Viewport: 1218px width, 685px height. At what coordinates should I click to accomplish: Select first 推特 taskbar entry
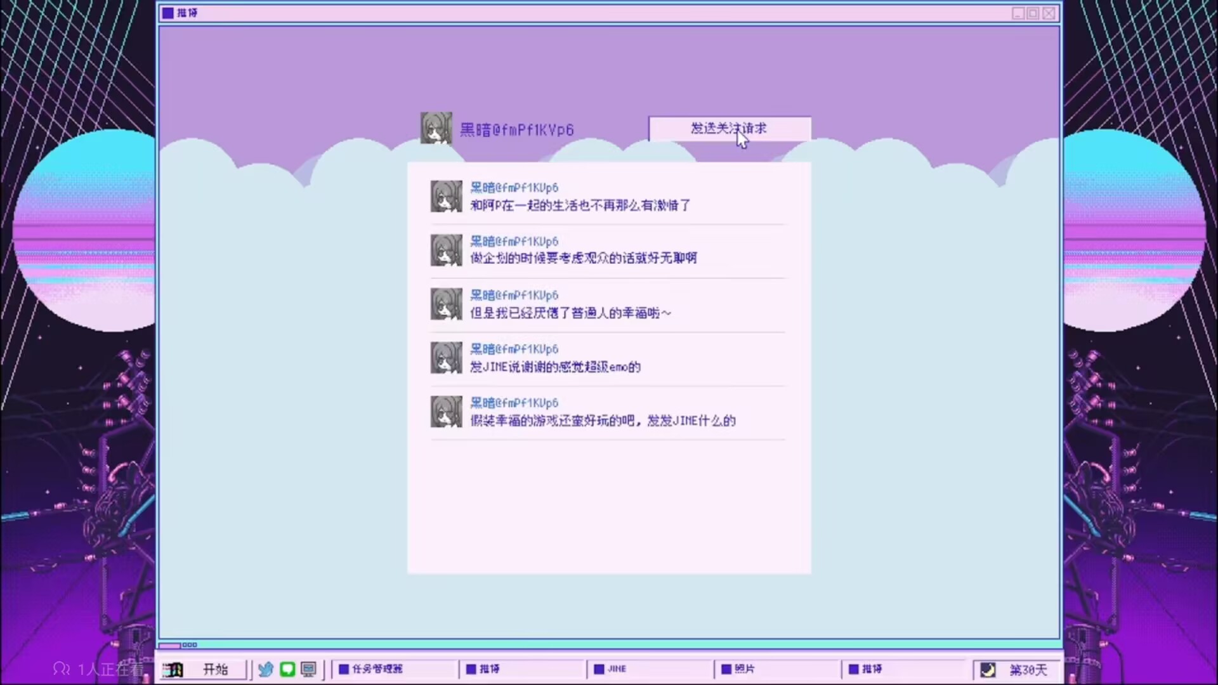pos(521,669)
